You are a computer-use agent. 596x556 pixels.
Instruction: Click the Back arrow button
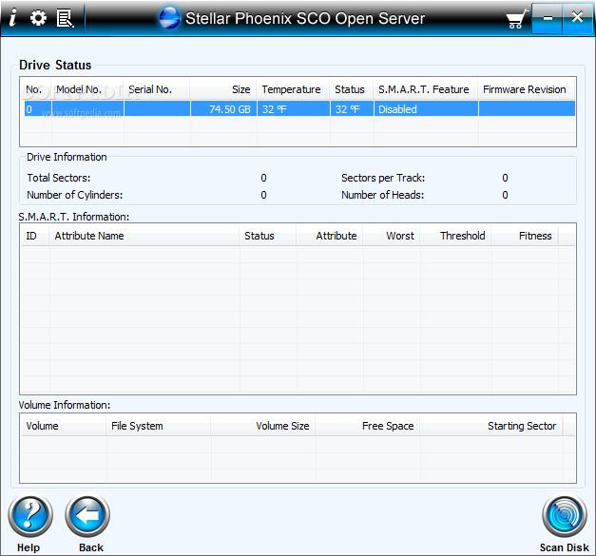pyautogui.click(x=87, y=515)
